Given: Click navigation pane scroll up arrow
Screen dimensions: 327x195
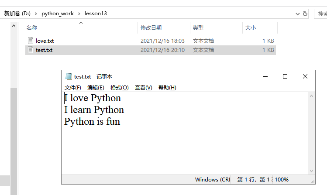Looking at the screenshot, I should (x=14, y=26).
